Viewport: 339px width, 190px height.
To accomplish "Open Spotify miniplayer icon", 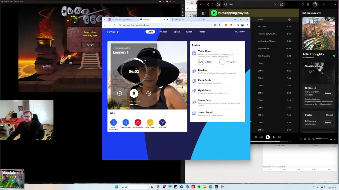I will (x=331, y=139).
